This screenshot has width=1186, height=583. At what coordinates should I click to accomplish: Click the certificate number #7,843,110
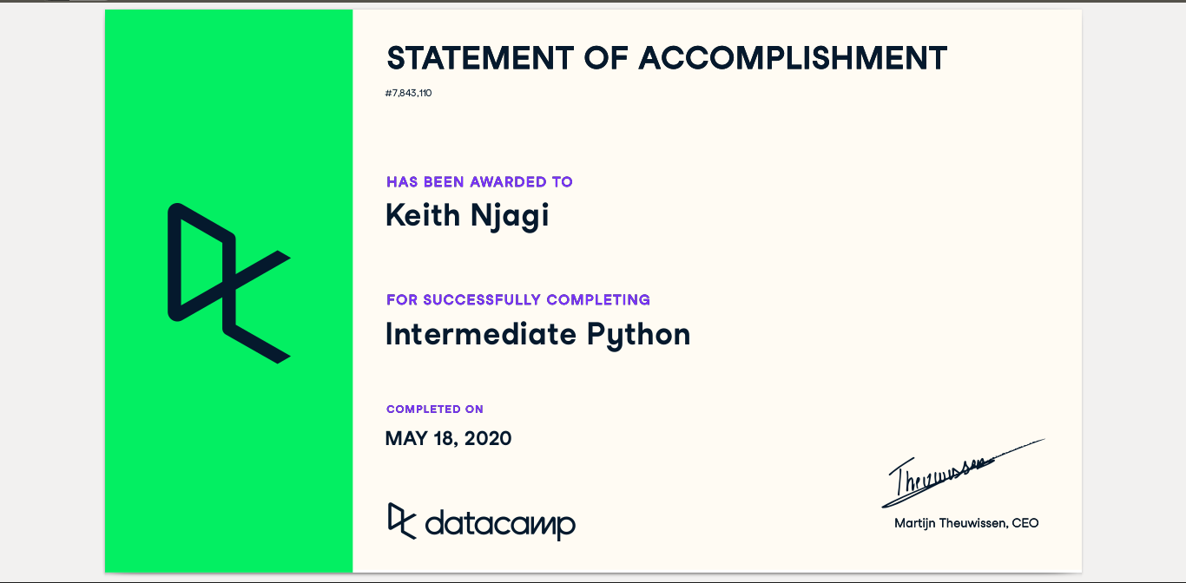tap(408, 93)
